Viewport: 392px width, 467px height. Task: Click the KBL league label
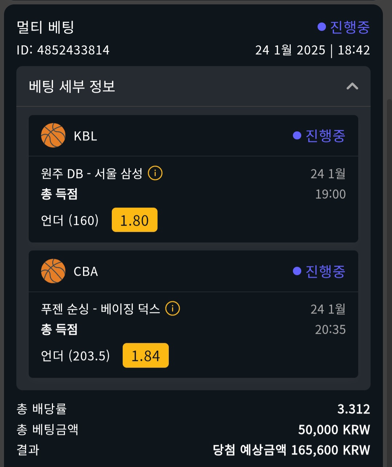pos(85,136)
